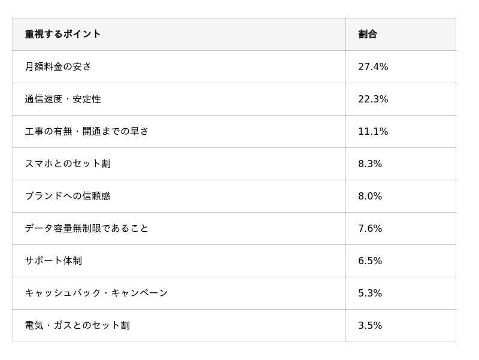Select the キャッシュバック・キャンペーン cell
The image size is (479, 360).
coord(179,294)
